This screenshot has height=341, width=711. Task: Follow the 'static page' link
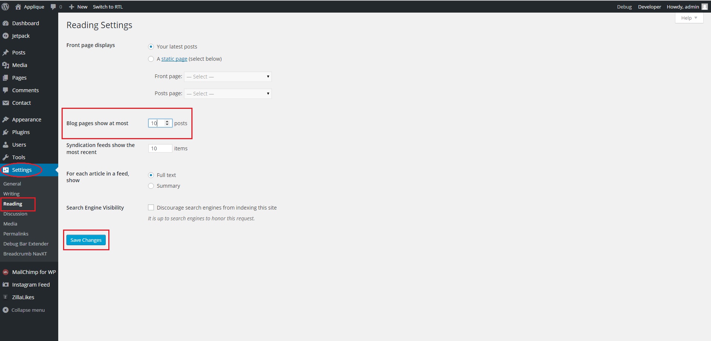pyautogui.click(x=174, y=59)
